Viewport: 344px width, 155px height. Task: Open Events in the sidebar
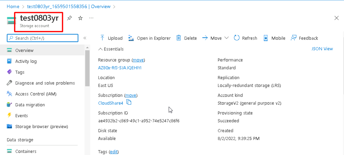click(x=21, y=116)
